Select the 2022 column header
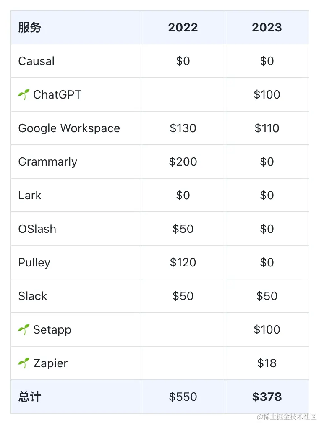 [183, 28]
